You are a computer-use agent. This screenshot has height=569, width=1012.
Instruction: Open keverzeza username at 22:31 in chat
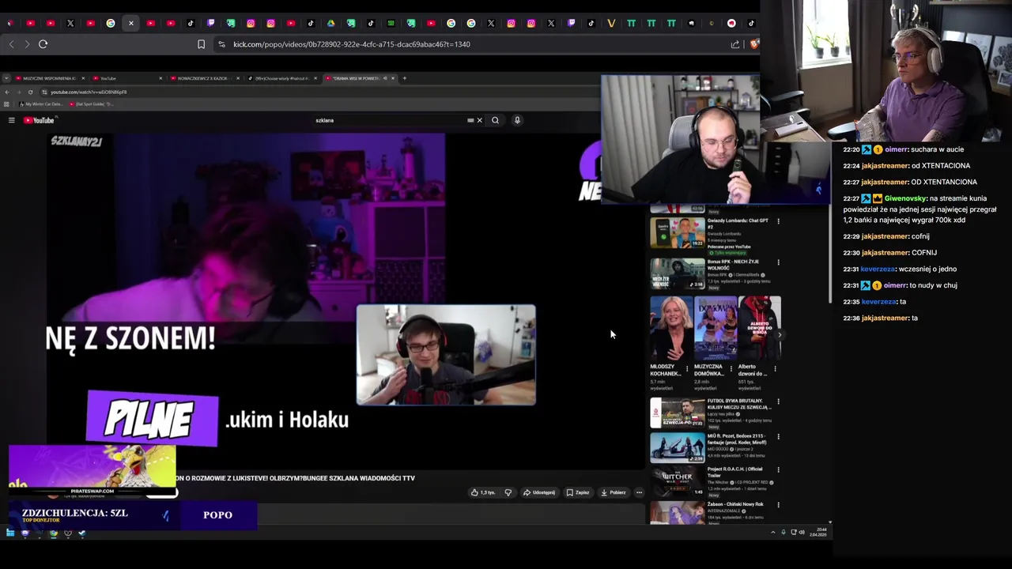tap(878, 269)
